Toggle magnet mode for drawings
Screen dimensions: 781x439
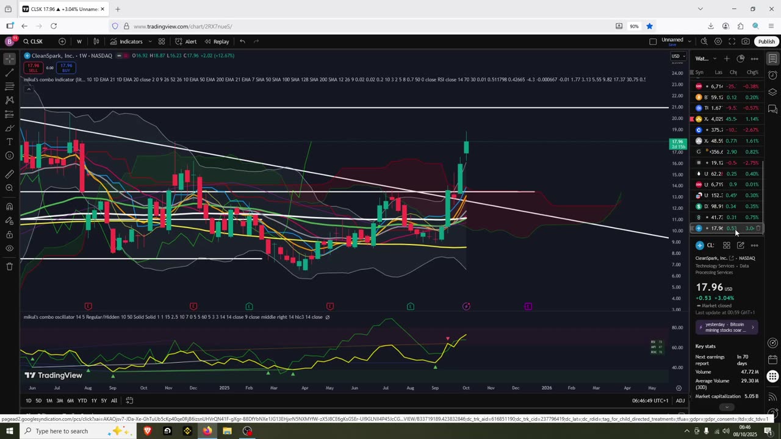9,207
